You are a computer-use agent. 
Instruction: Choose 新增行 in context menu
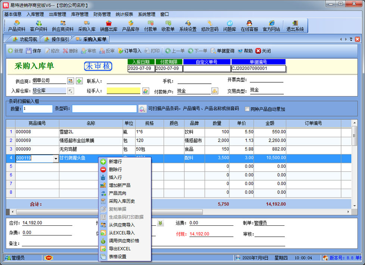click(x=125, y=161)
